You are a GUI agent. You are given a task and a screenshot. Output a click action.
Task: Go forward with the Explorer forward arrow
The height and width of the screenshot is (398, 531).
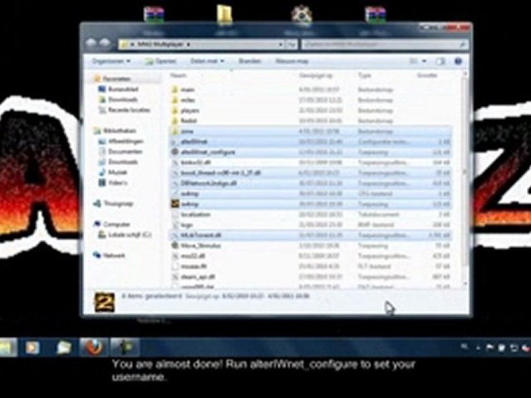pyautogui.click(x=105, y=43)
